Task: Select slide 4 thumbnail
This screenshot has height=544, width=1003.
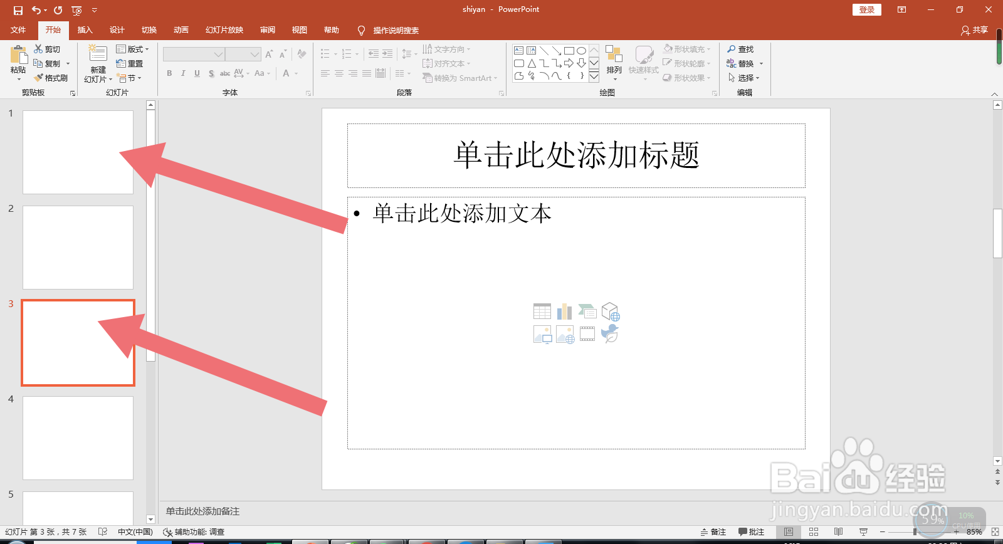Action: point(78,438)
